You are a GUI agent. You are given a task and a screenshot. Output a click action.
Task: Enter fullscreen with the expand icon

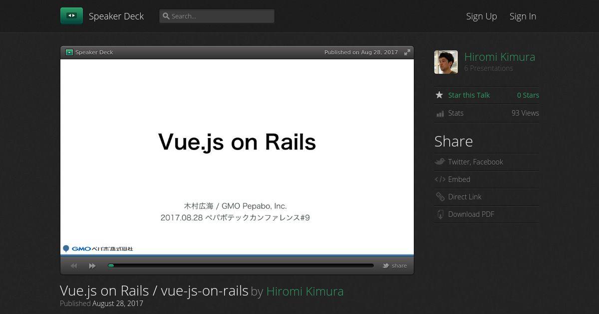pos(407,52)
